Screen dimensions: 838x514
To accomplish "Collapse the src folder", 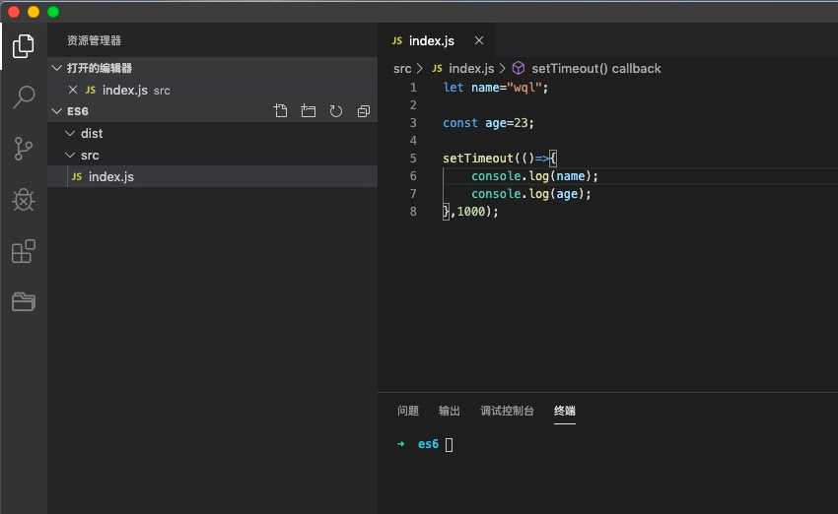I will pyautogui.click(x=69, y=155).
